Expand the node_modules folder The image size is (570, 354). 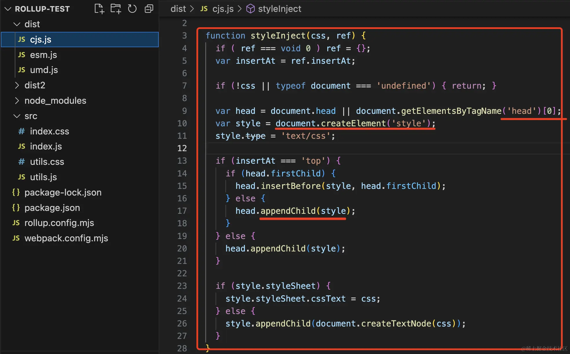click(17, 101)
